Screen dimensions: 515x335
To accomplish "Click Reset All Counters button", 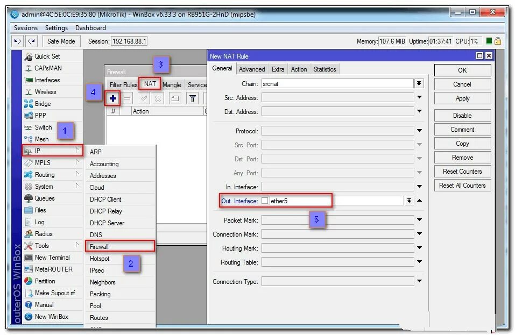I will click(462, 186).
